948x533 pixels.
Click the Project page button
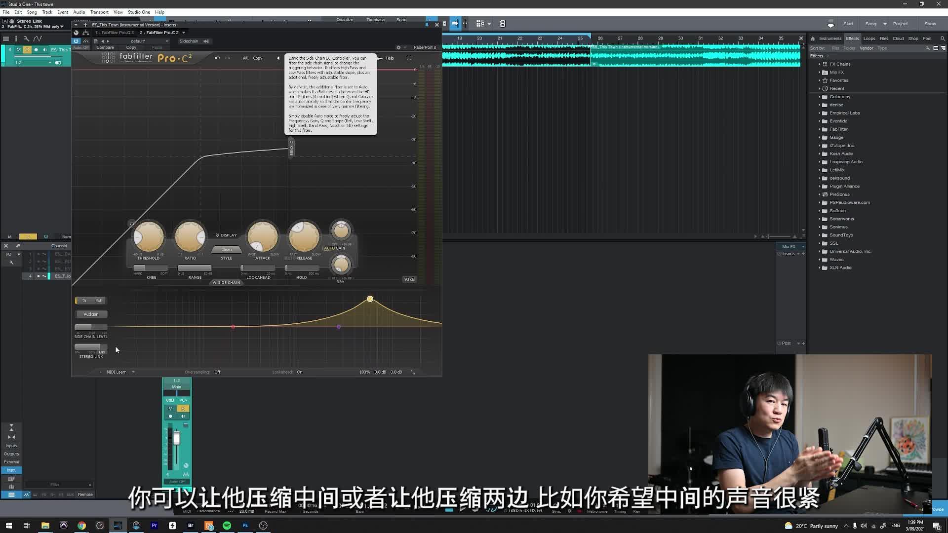click(x=900, y=24)
